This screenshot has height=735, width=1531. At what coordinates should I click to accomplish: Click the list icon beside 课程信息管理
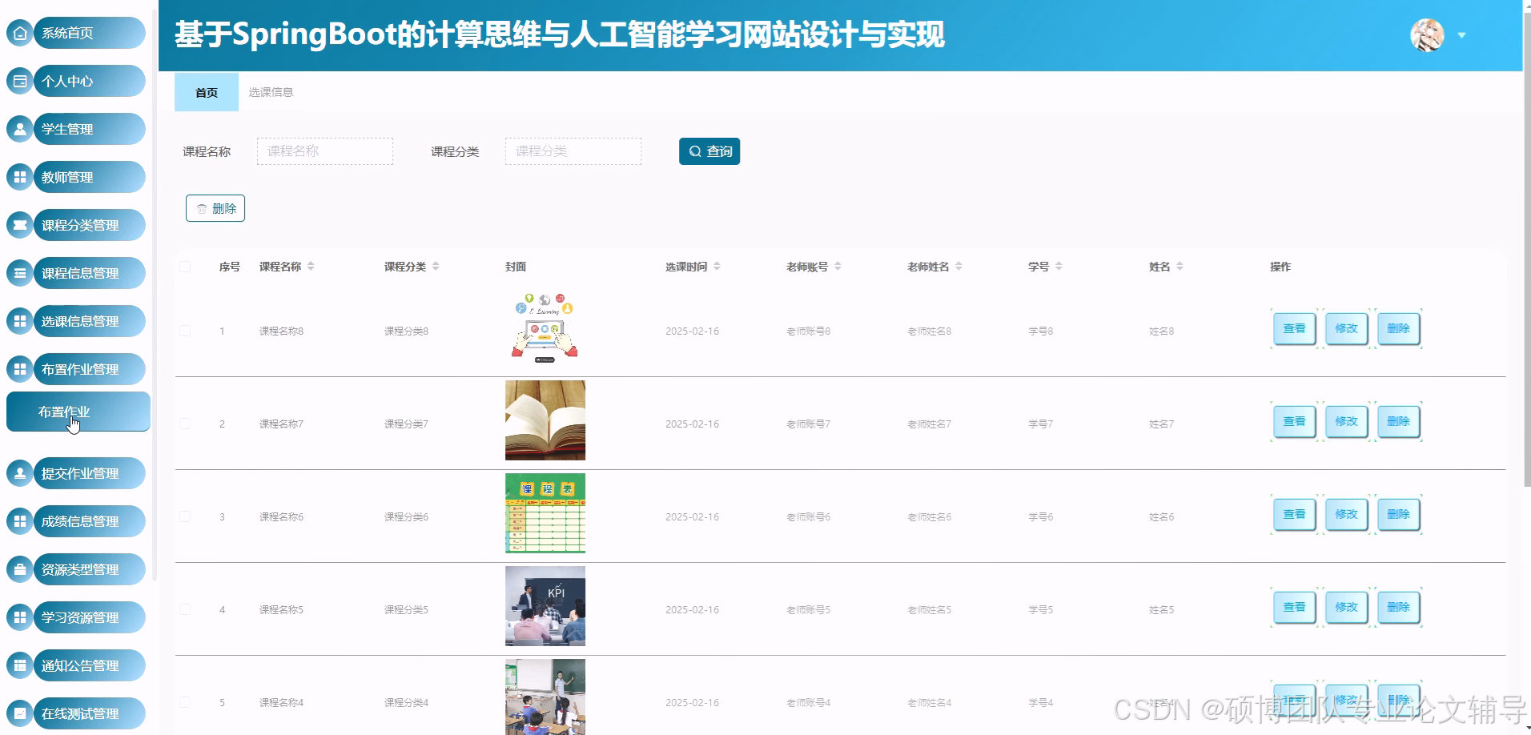click(20, 273)
